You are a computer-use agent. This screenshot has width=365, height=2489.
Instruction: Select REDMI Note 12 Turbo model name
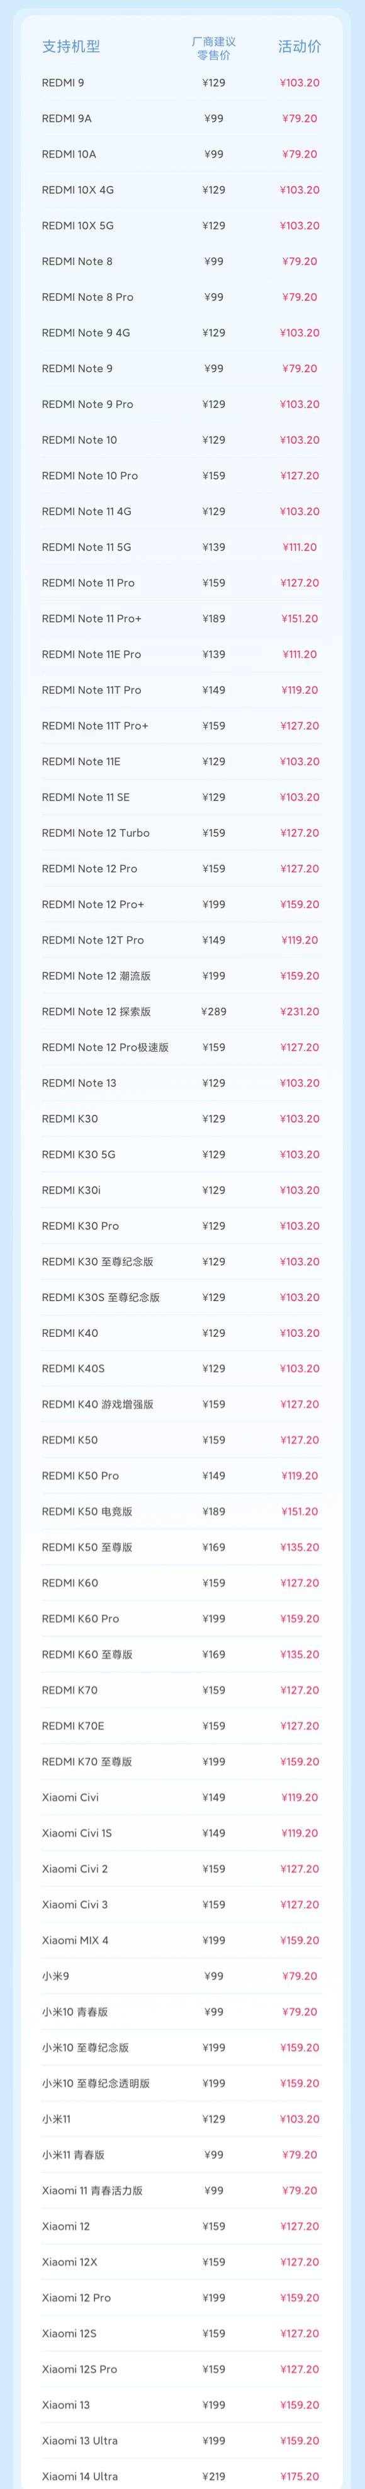tap(96, 833)
